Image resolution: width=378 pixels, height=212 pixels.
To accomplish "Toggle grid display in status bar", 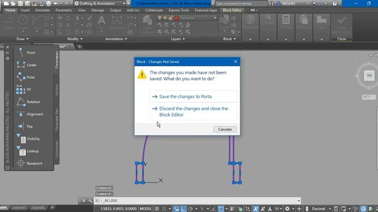I will pyautogui.click(x=157, y=208).
